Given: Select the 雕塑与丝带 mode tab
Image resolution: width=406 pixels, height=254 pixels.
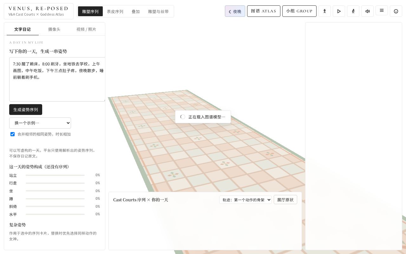Looking at the screenshot, I should (158, 11).
